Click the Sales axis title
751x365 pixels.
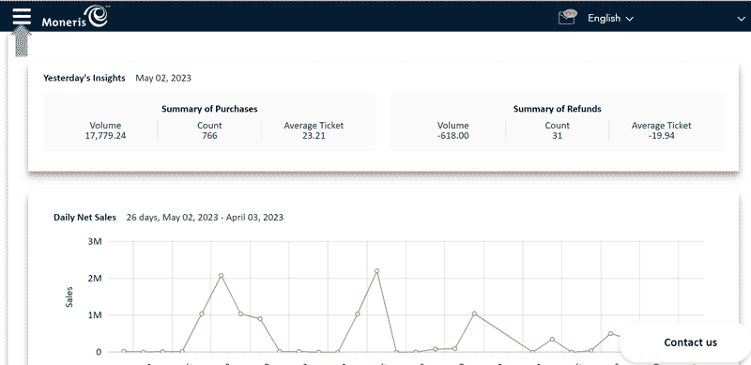[69, 297]
